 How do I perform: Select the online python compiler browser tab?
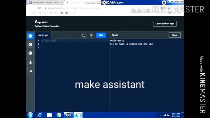(46, 3)
